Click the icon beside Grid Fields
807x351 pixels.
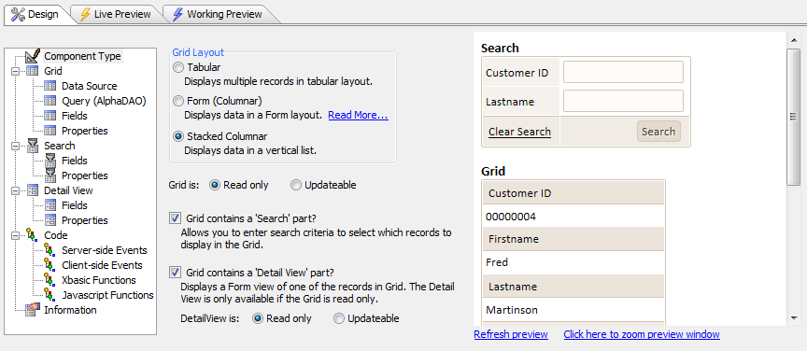[50, 116]
